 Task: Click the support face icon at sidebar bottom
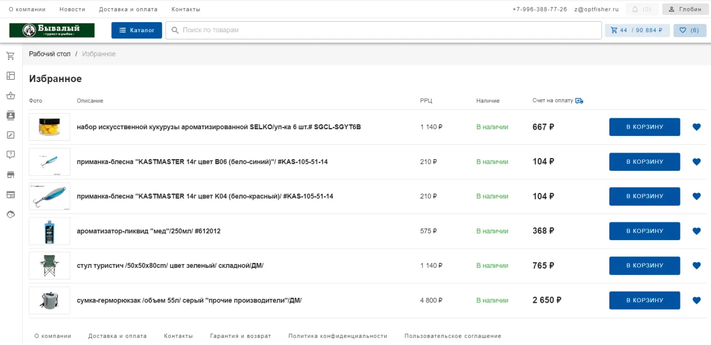(x=10, y=214)
